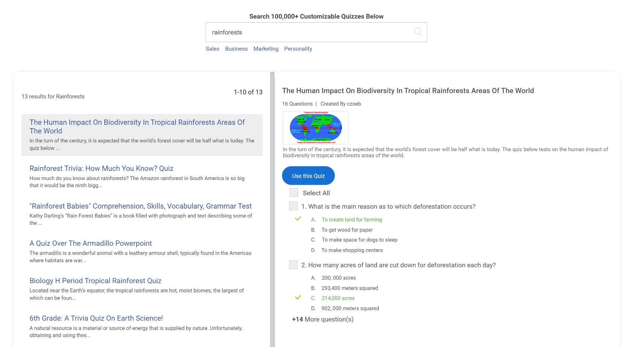This screenshot has height=347, width=636.
Task: Open the 6th Grade Earth Science trivia quiz
Action: 96,318
